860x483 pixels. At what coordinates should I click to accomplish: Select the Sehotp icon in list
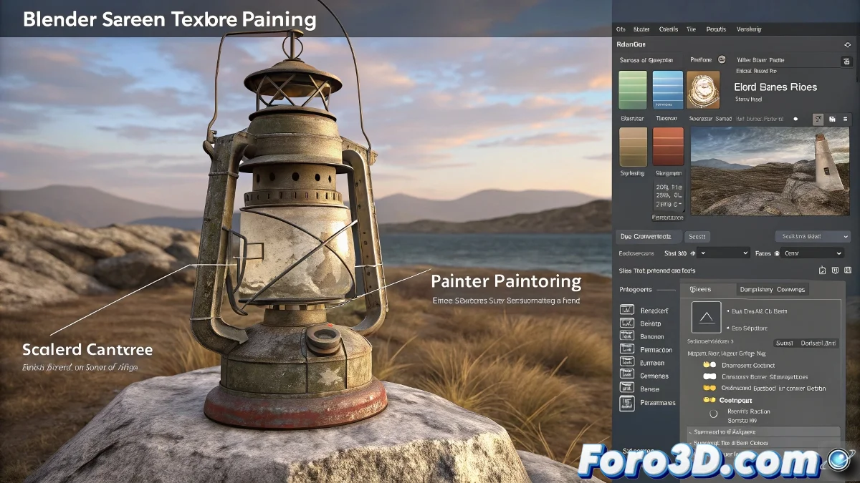pyautogui.click(x=627, y=323)
